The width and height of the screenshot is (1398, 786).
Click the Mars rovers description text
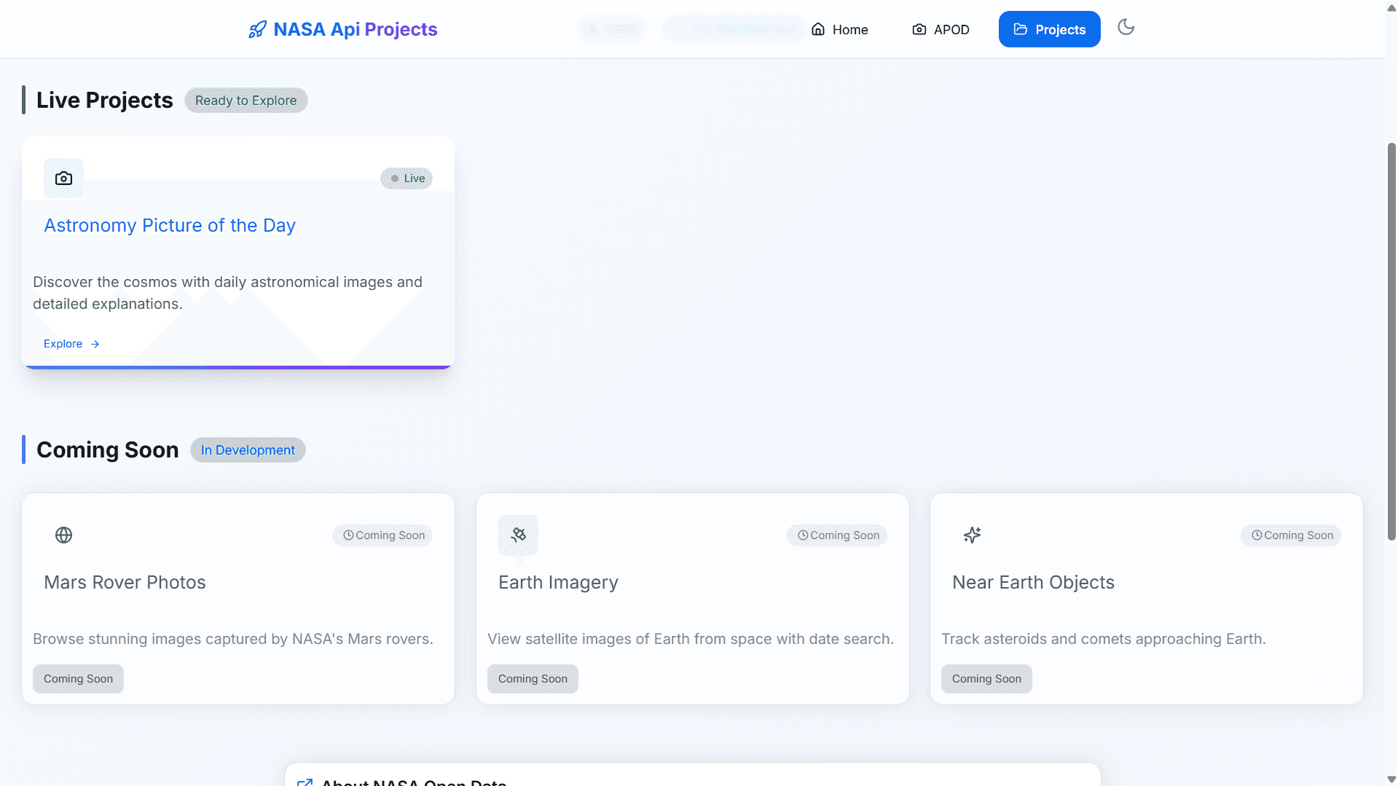point(233,639)
